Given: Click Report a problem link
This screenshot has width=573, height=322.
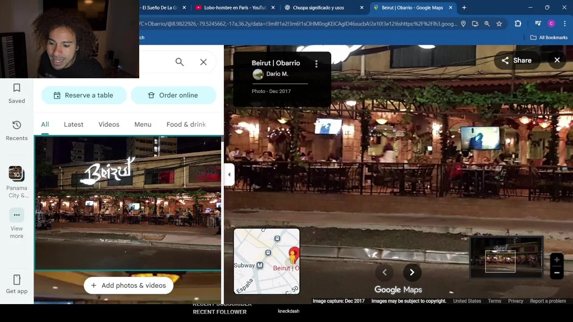Looking at the screenshot, I should click(x=548, y=301).
